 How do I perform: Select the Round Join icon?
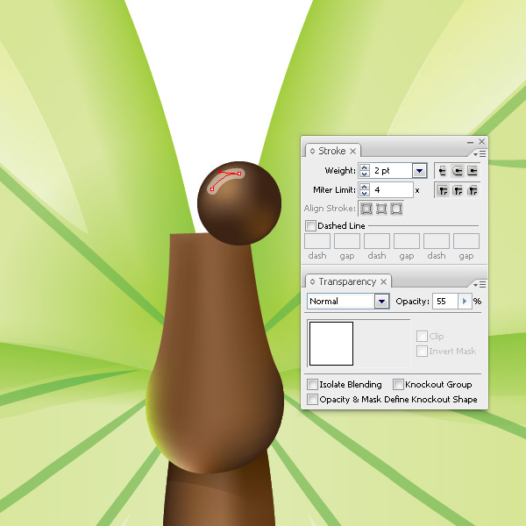(458, 190)
